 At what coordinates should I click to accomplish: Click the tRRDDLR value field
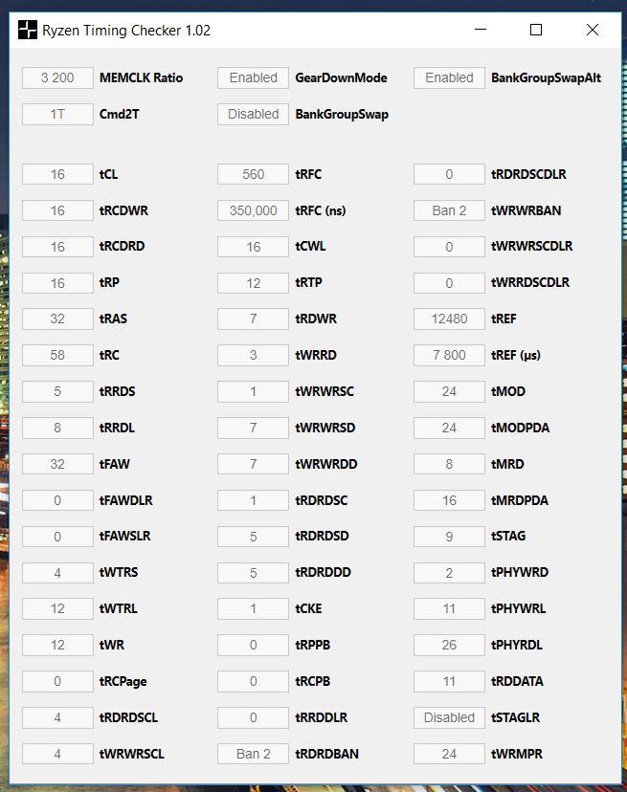coord(254,717)
